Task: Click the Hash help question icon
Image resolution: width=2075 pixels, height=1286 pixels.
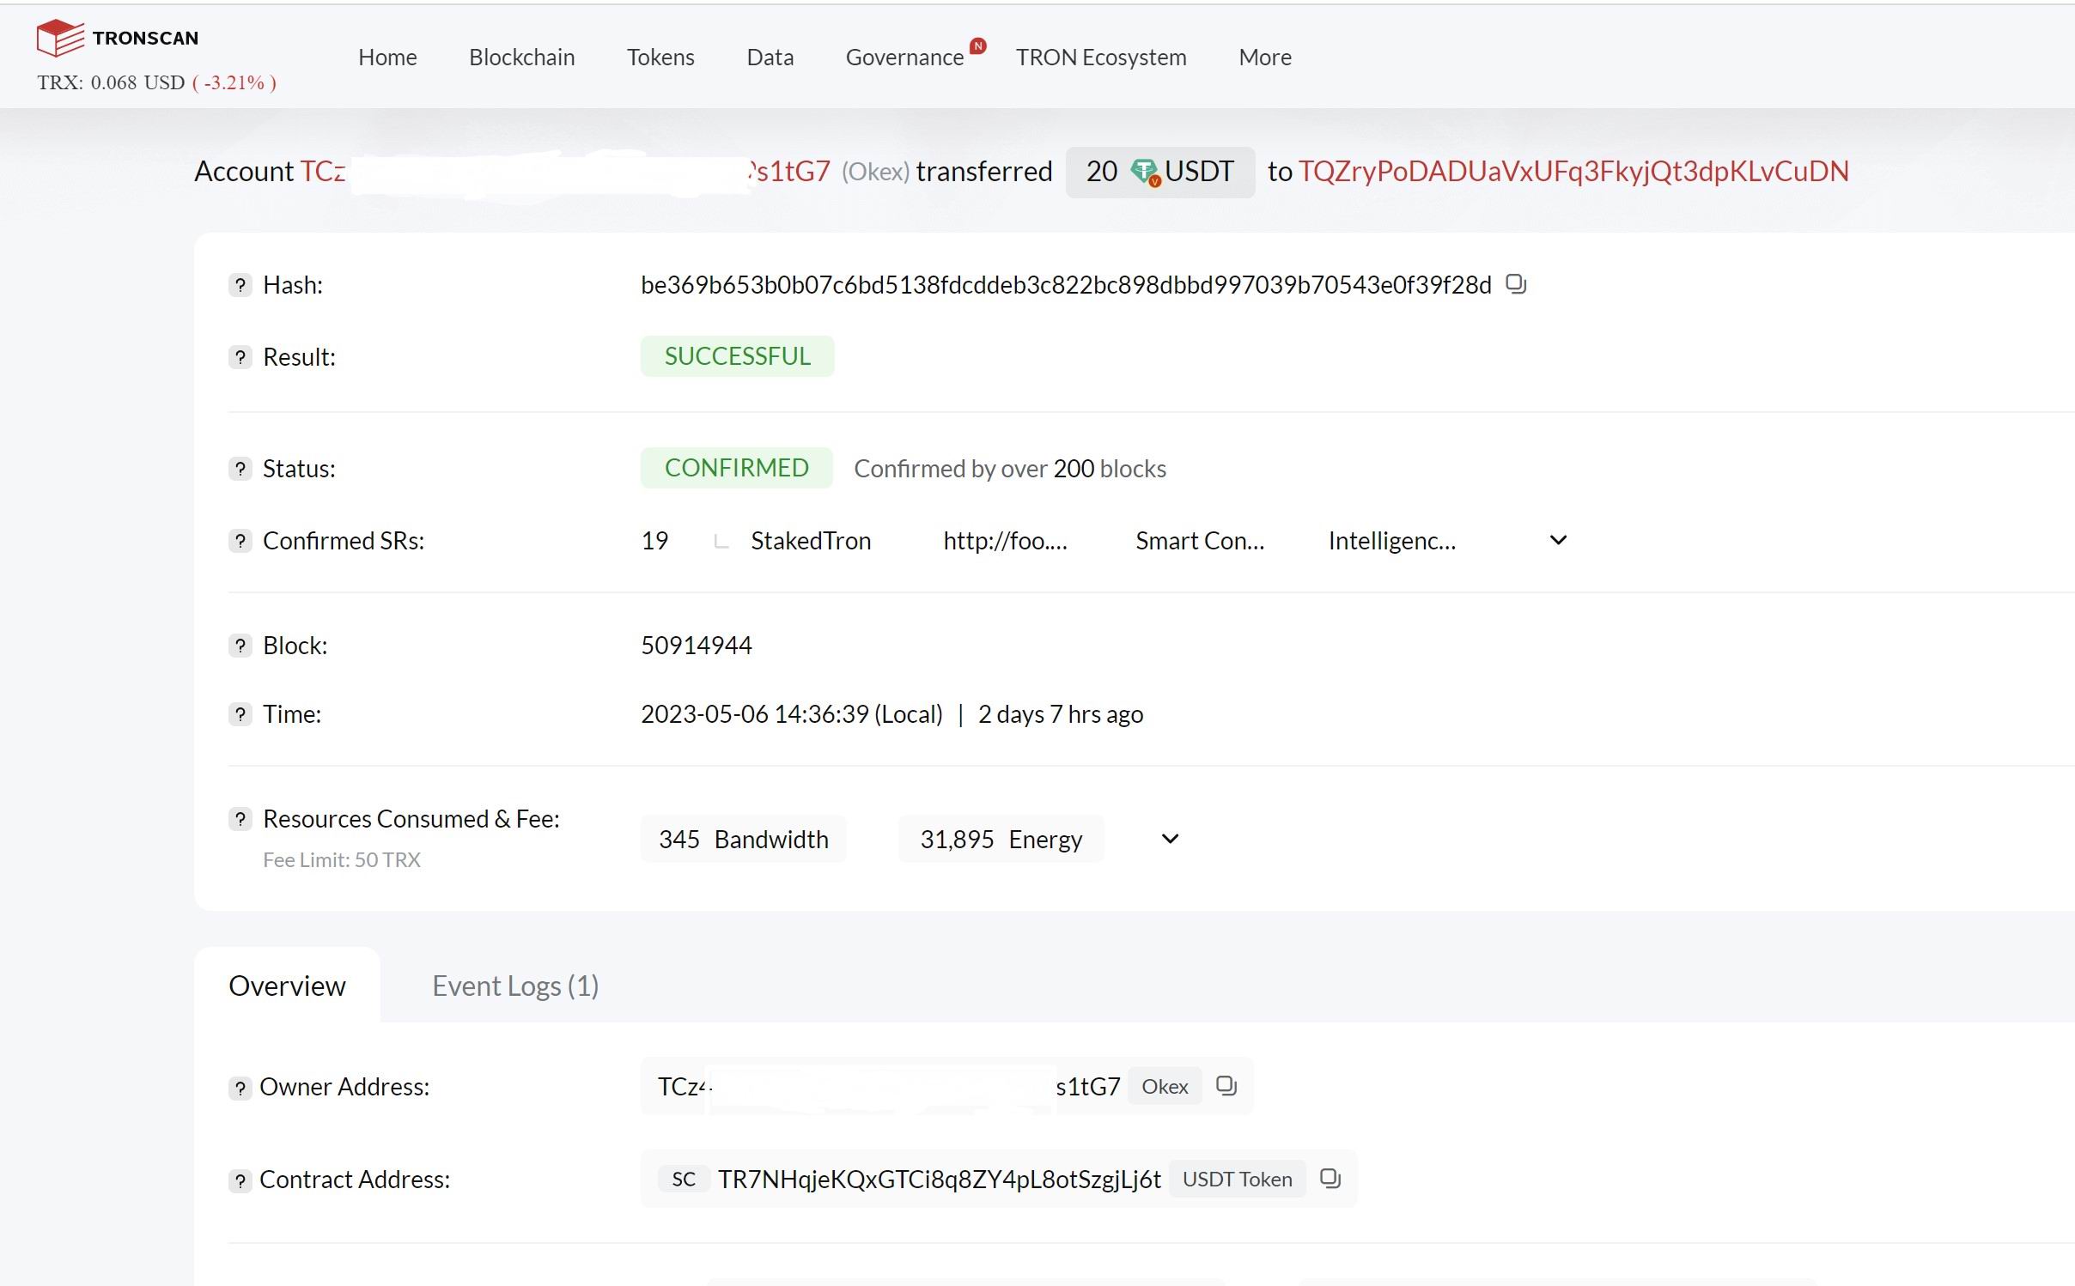Action: (240, 285)
